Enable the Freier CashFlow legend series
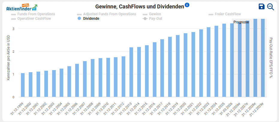 (x=224, y=14)
